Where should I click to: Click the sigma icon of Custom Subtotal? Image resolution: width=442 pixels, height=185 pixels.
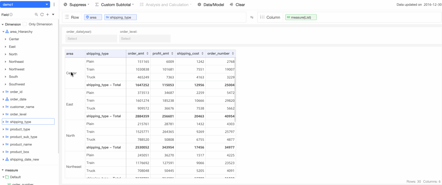(97, 5)
